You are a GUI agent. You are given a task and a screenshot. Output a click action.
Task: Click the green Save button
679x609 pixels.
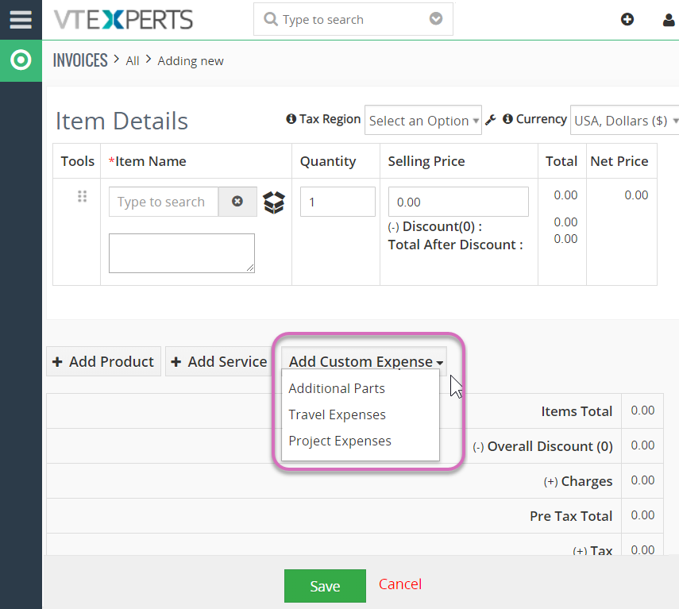coord(326,586)
